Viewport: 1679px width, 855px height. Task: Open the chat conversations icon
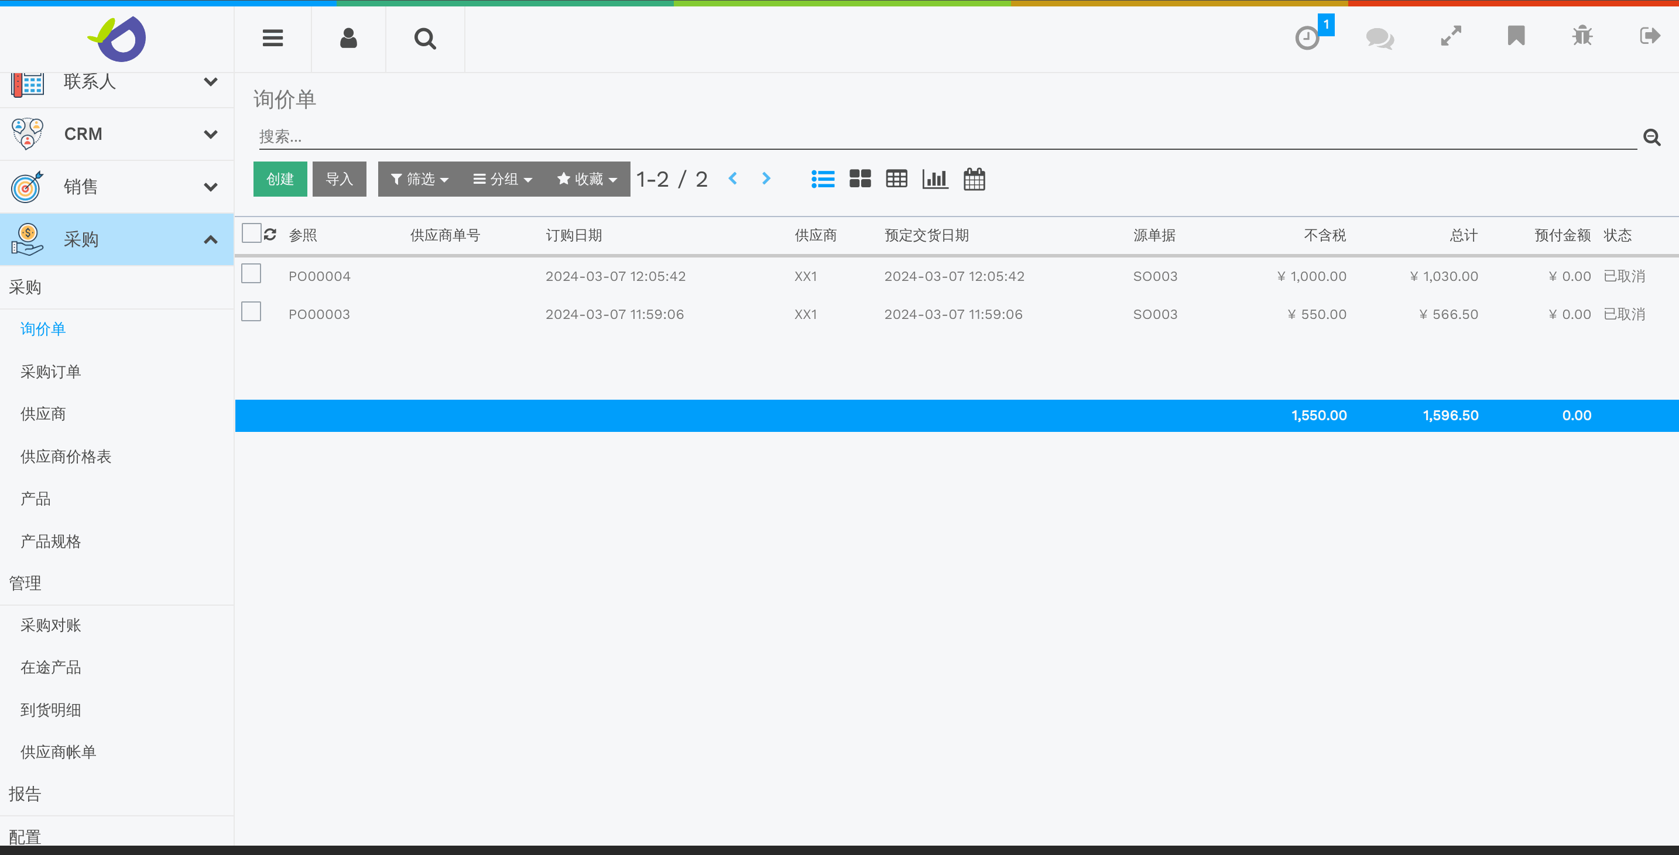point(1379,37)
